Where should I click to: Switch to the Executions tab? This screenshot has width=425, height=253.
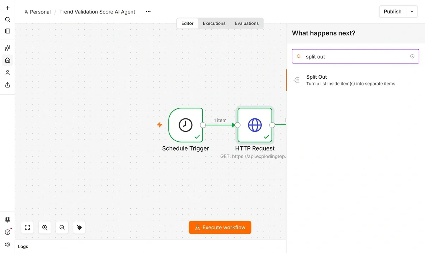[214, 23]
